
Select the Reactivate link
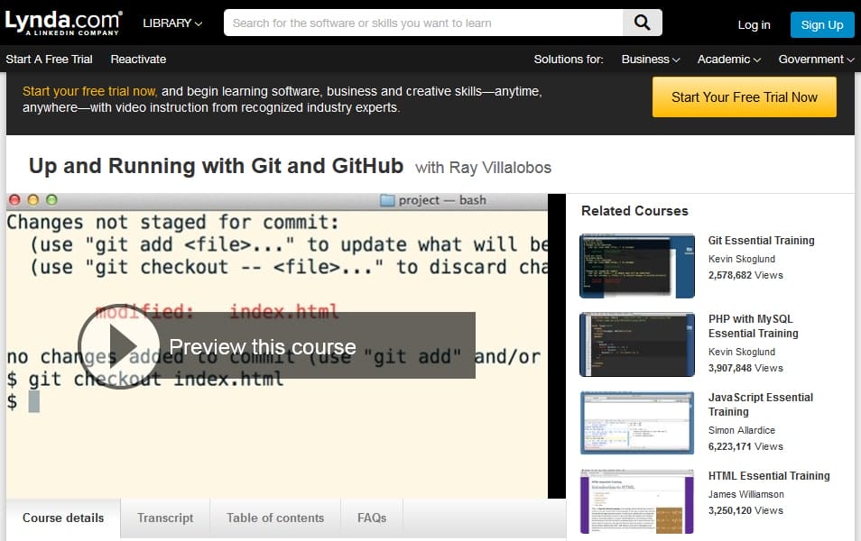[x=137, y=59]
